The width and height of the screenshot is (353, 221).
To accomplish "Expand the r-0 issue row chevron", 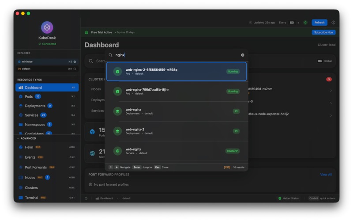I will click(x=331, y=103).
